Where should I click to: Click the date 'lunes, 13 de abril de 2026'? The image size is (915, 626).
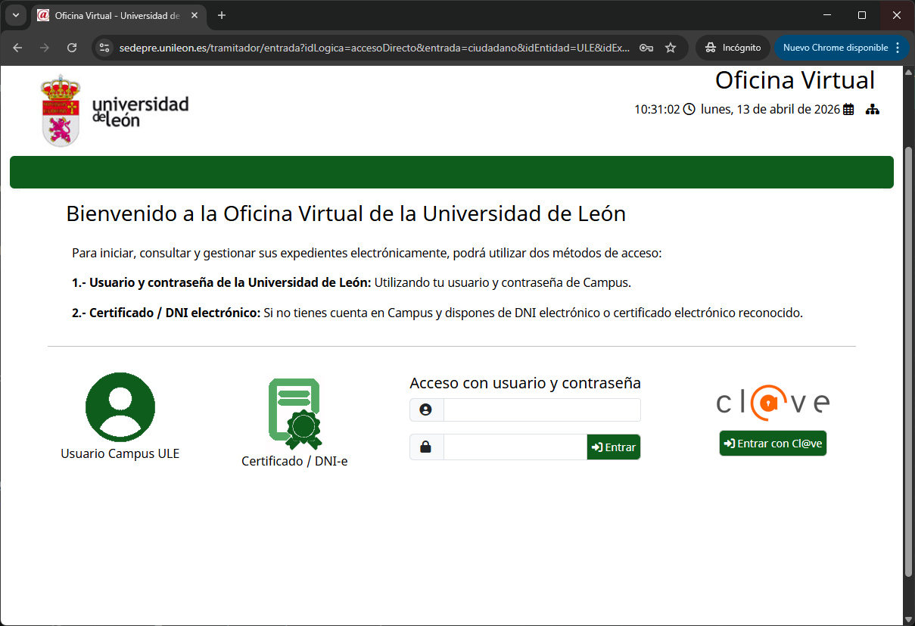click(770, 109)
